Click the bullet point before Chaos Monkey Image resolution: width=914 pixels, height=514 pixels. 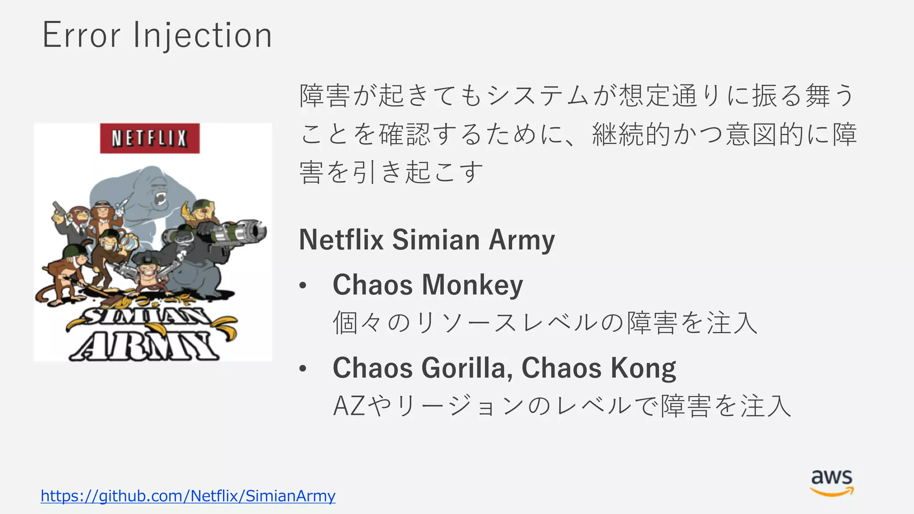pyautogui.click(x=303, y=286)
